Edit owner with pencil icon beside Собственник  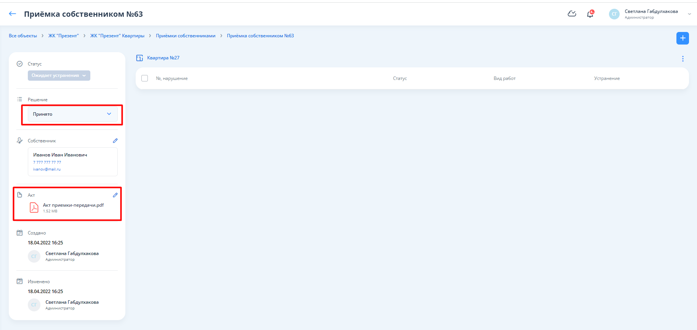point(115,141)
